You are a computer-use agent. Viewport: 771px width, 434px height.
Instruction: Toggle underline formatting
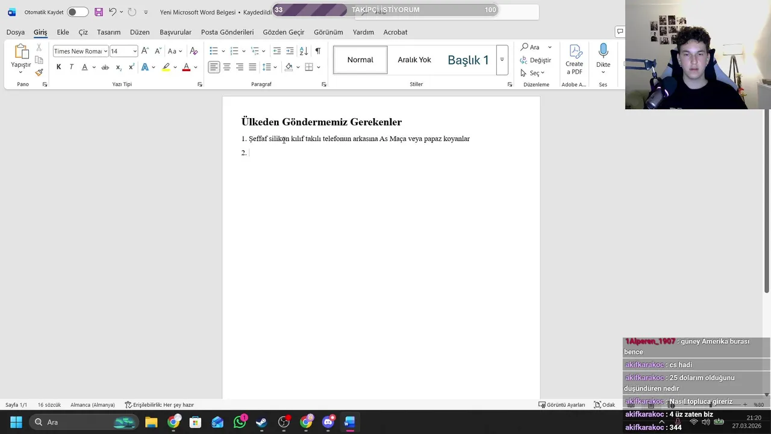coord(84,67)
